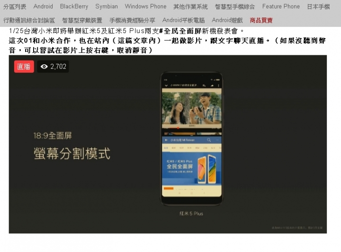Click the couple video thumbnail on phone
341x252 pixels.
pos(192,109)
